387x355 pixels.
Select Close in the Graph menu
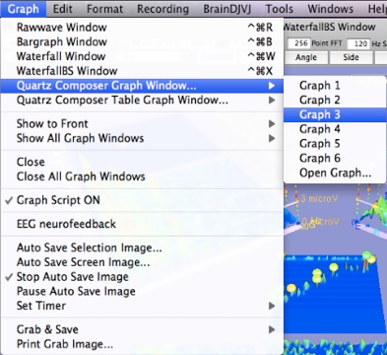click(x=143, y=162)
